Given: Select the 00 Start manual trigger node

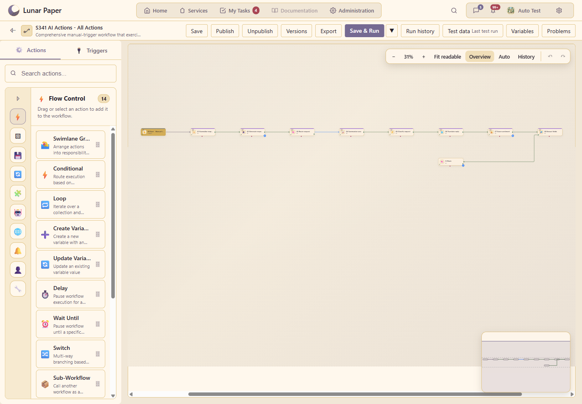Looking at the screenshot, I should (153, 132).
